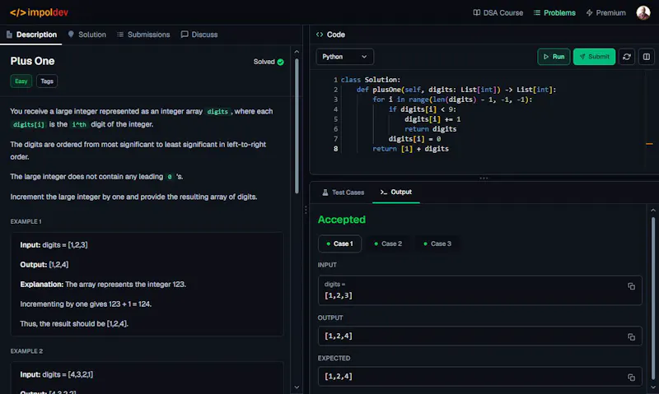659x394 pixels.
Task: Click the 'class Solution:' code line
Action: pyautogui.click(x=370, y=80)
